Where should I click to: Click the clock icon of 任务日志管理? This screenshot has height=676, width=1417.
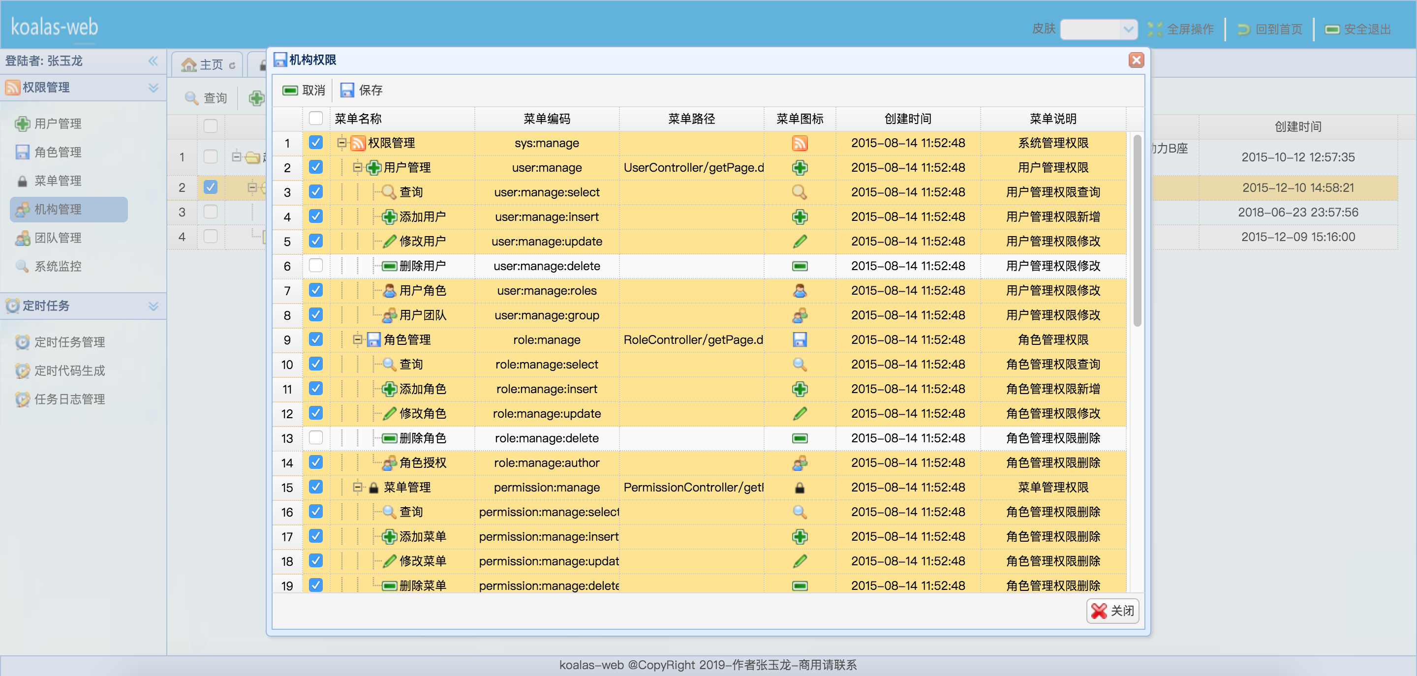pos(23,399)
